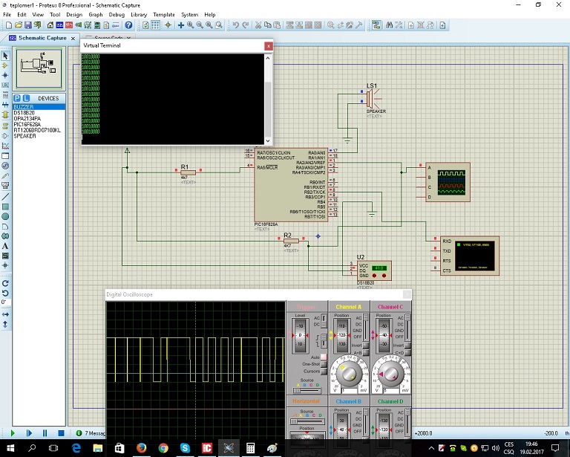The image size is (570, 457).
Task: Select the arrow Selection Mode tool
Action: [5, 56]
